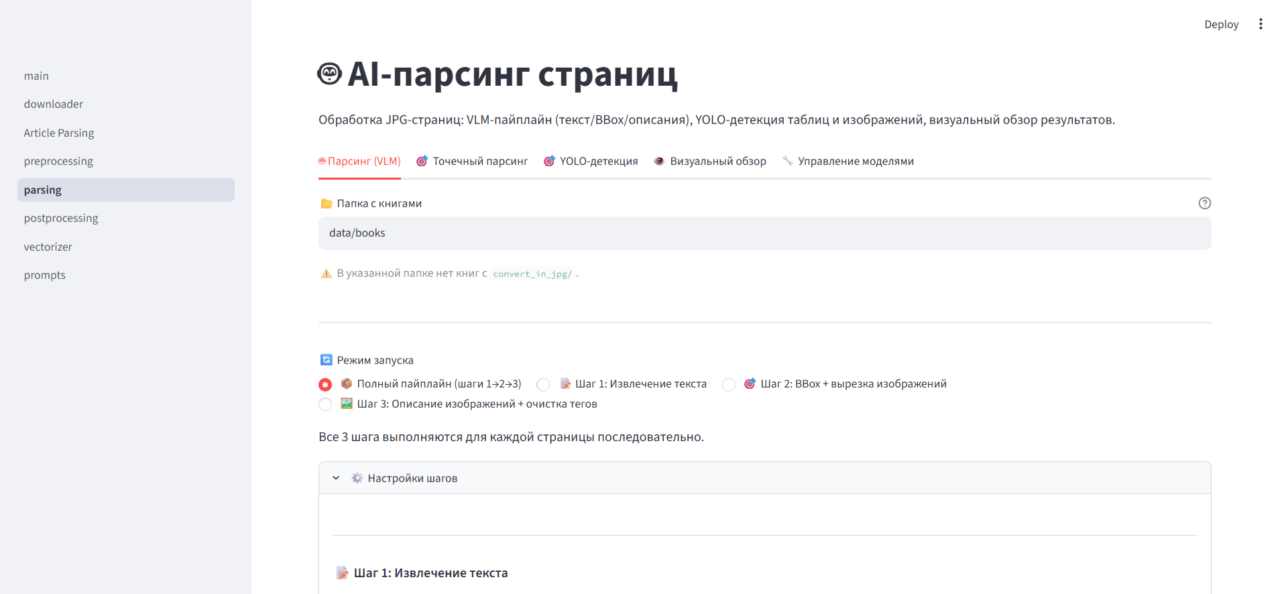Navigate to the downloader page

pyautogui.click(x=126, y=104)
